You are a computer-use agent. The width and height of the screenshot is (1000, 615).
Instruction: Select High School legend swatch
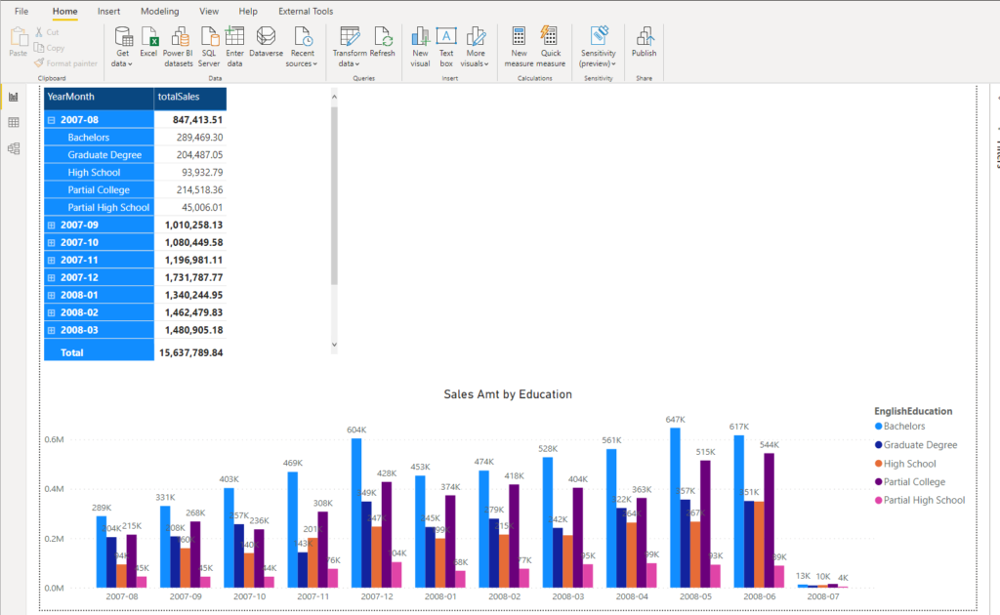(878, 464)
